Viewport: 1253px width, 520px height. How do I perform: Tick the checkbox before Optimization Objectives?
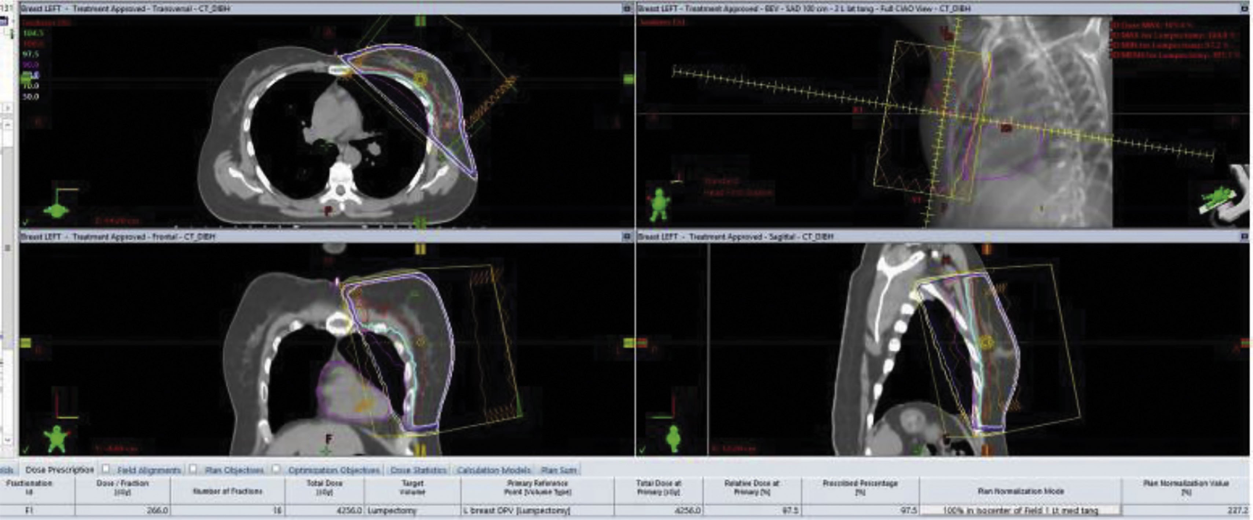(x=276, y=469)
